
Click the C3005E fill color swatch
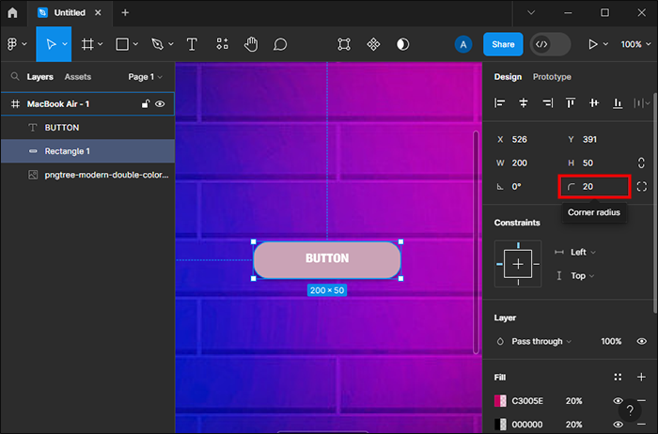(x=501, y=400)
